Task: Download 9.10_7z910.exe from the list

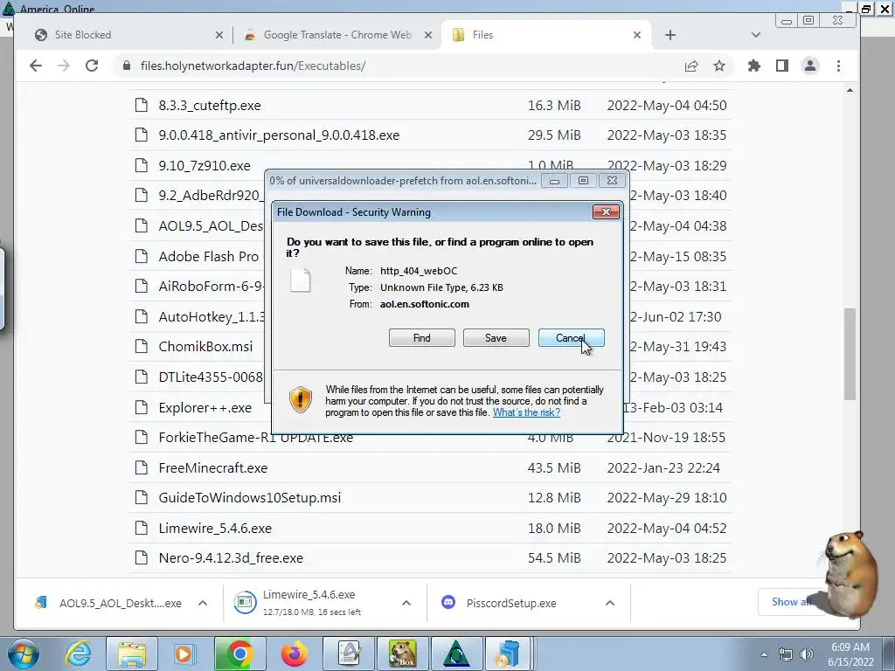Action: click(x=205, y=165)
